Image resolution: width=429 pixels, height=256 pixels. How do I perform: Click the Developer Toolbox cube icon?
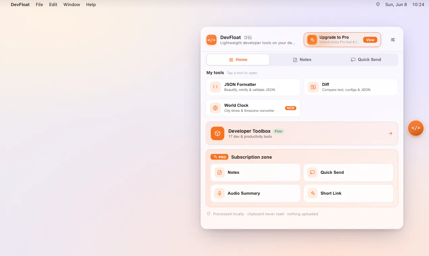218,133
